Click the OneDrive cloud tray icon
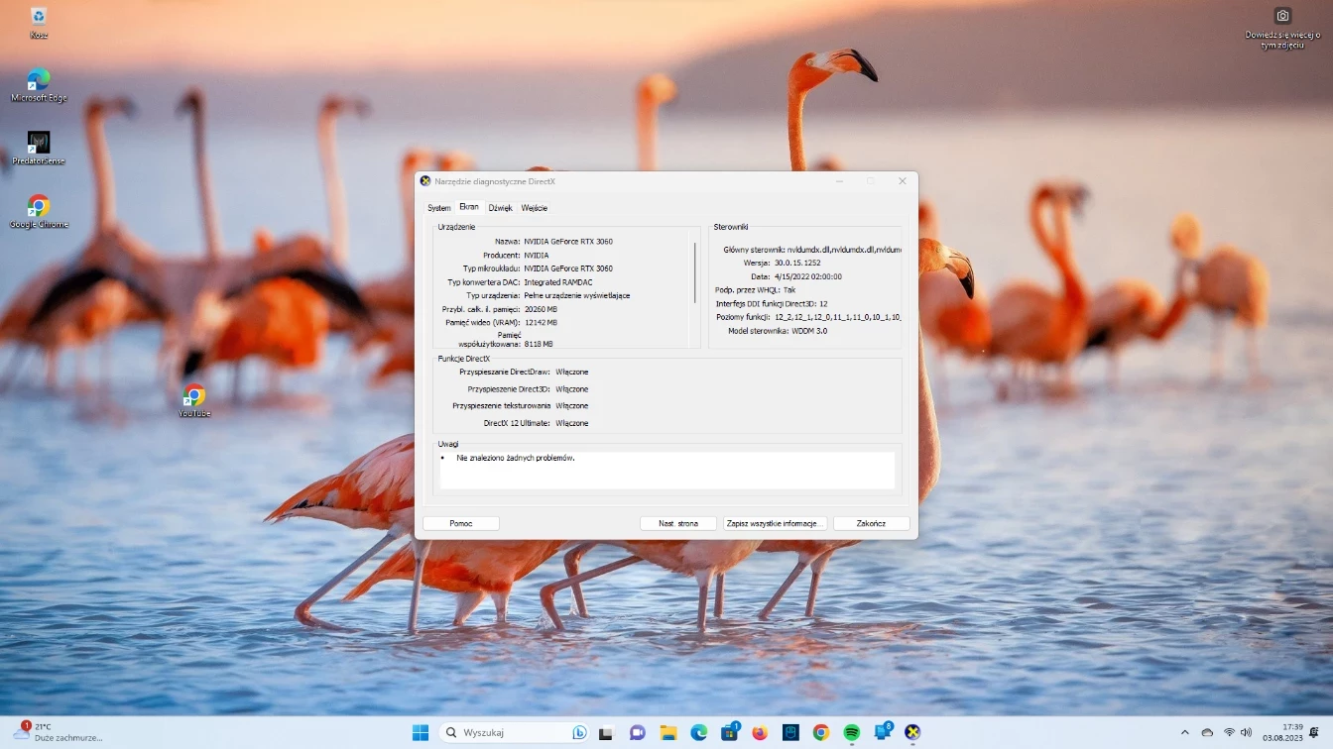1333x749 pixels. (1207, 732)
